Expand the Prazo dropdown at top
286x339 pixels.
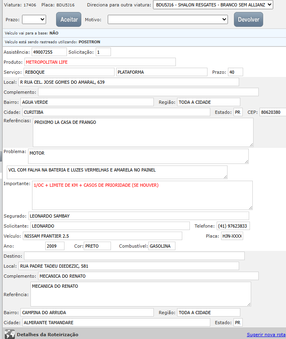34,19
